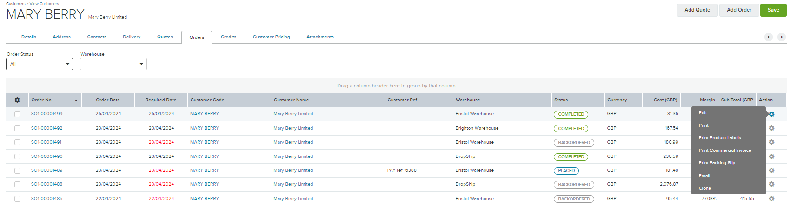The height and width of the screenshot is (206, 790).
Task: Open action gear for order SO1-00001499
Action: point(771,114)
